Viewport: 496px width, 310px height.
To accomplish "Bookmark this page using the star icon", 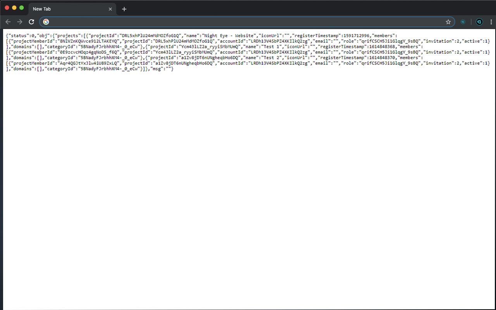I will (x=448, y=22).
